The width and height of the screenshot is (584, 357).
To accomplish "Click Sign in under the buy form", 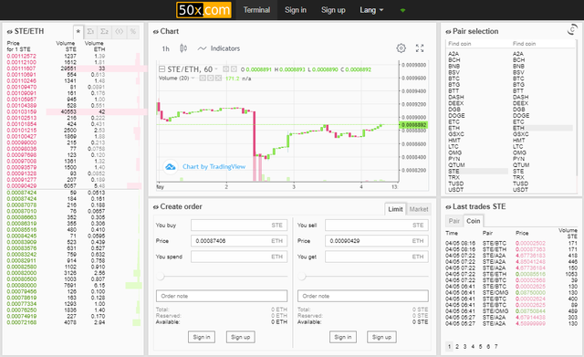I will point(202,337).
